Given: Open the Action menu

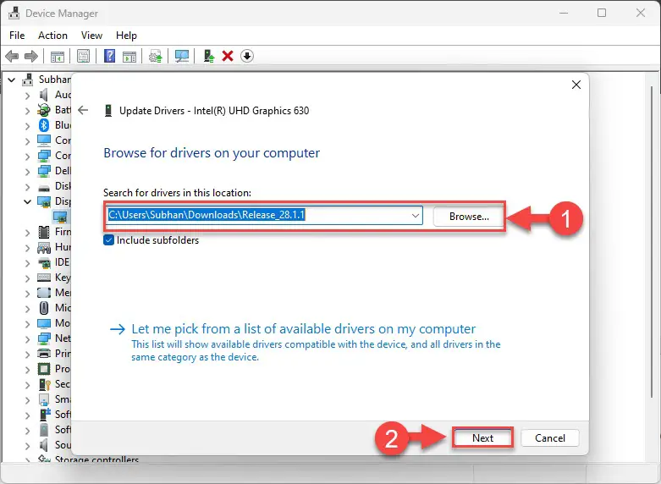Looking at the screenshot, I should tap(52, 36).
